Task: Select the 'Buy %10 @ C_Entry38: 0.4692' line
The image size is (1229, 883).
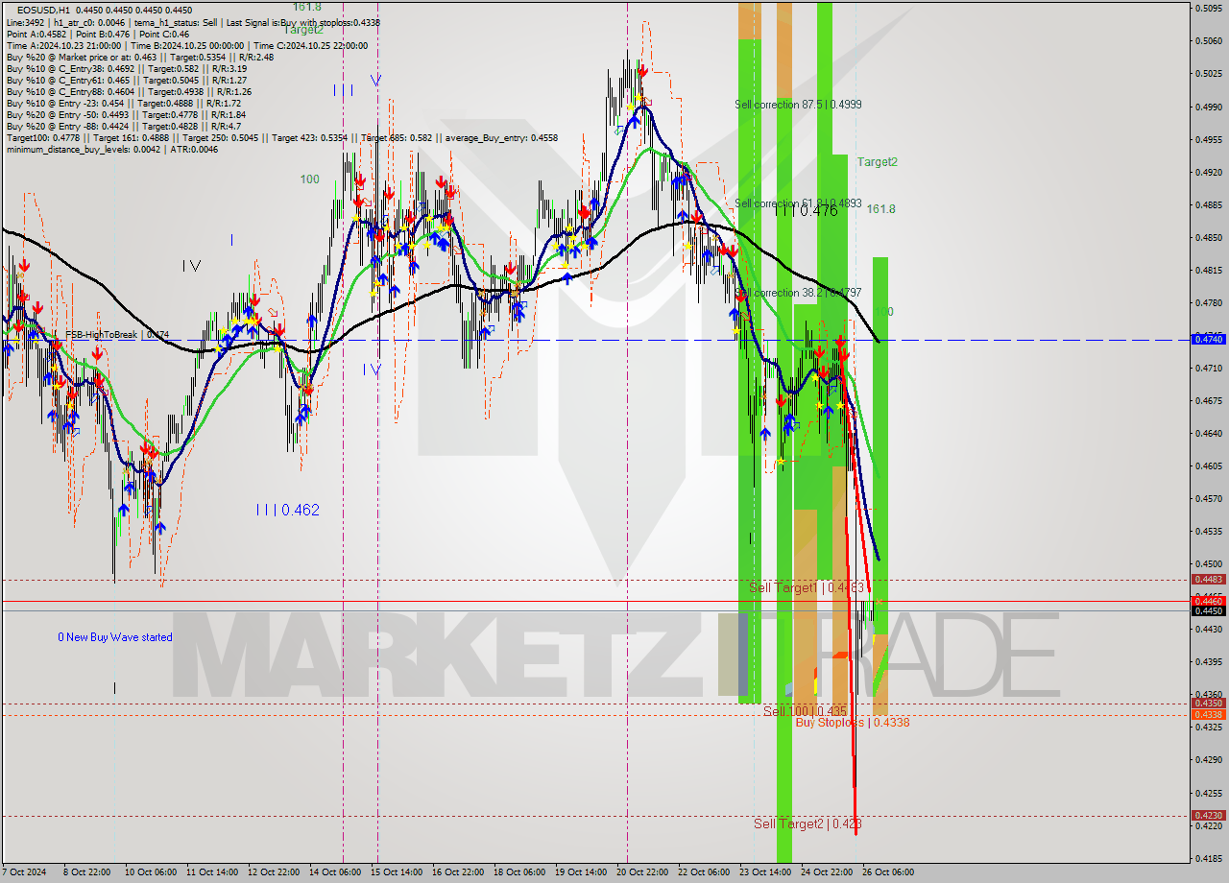Action: tap(127, 68)
